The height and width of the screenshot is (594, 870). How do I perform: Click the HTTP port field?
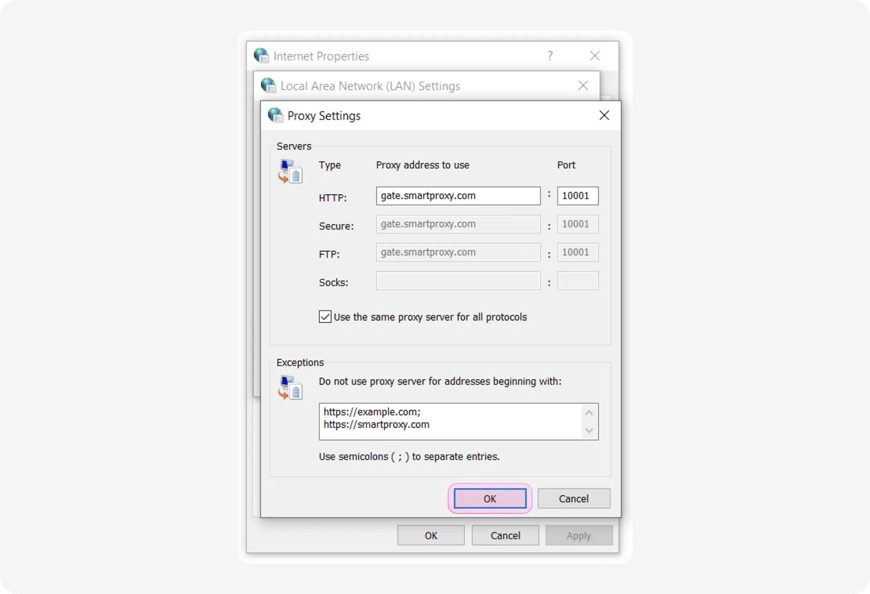click(x=577, y=196)
